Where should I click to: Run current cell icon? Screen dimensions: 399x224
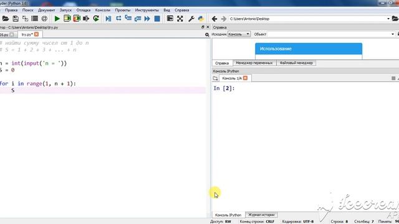[x=67, y=19]
